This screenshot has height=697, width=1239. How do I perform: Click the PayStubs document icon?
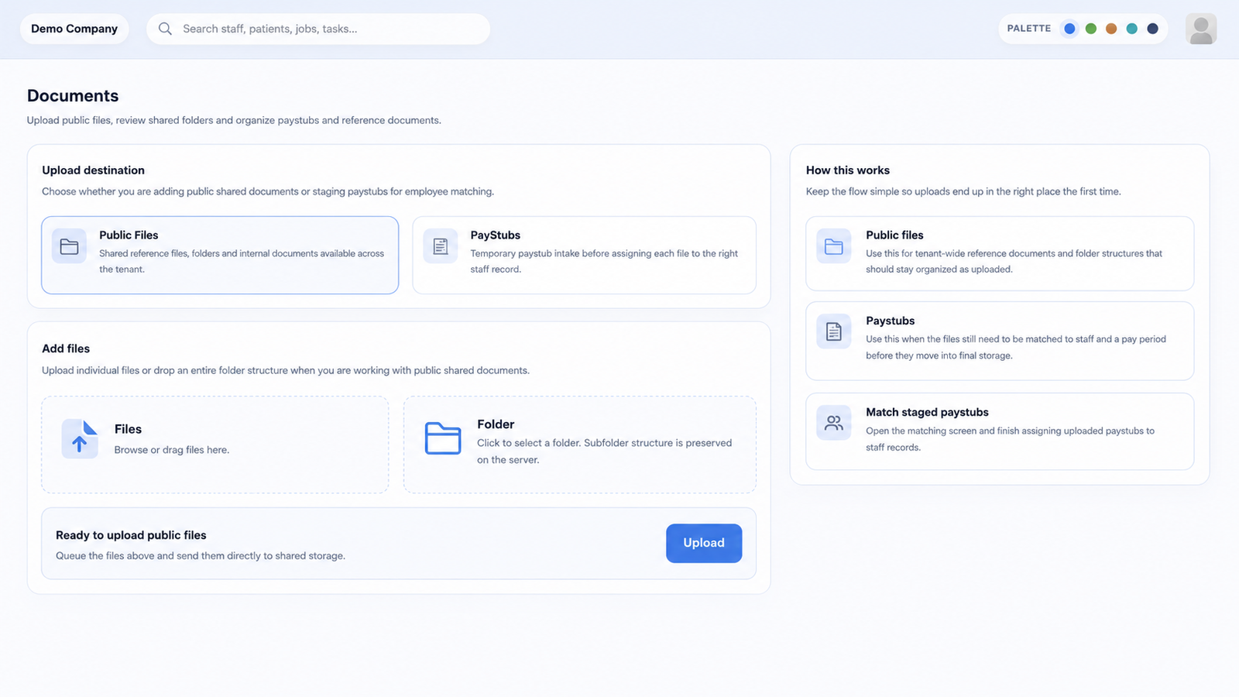tap(441, 246)
